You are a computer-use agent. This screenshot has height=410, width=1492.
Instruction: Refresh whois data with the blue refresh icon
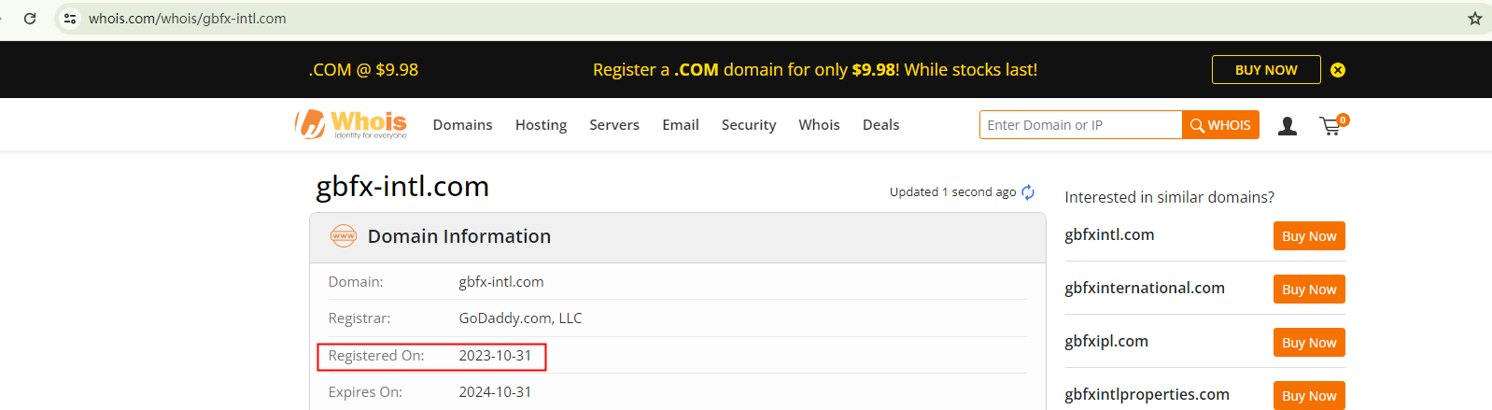pos(1028,192)
